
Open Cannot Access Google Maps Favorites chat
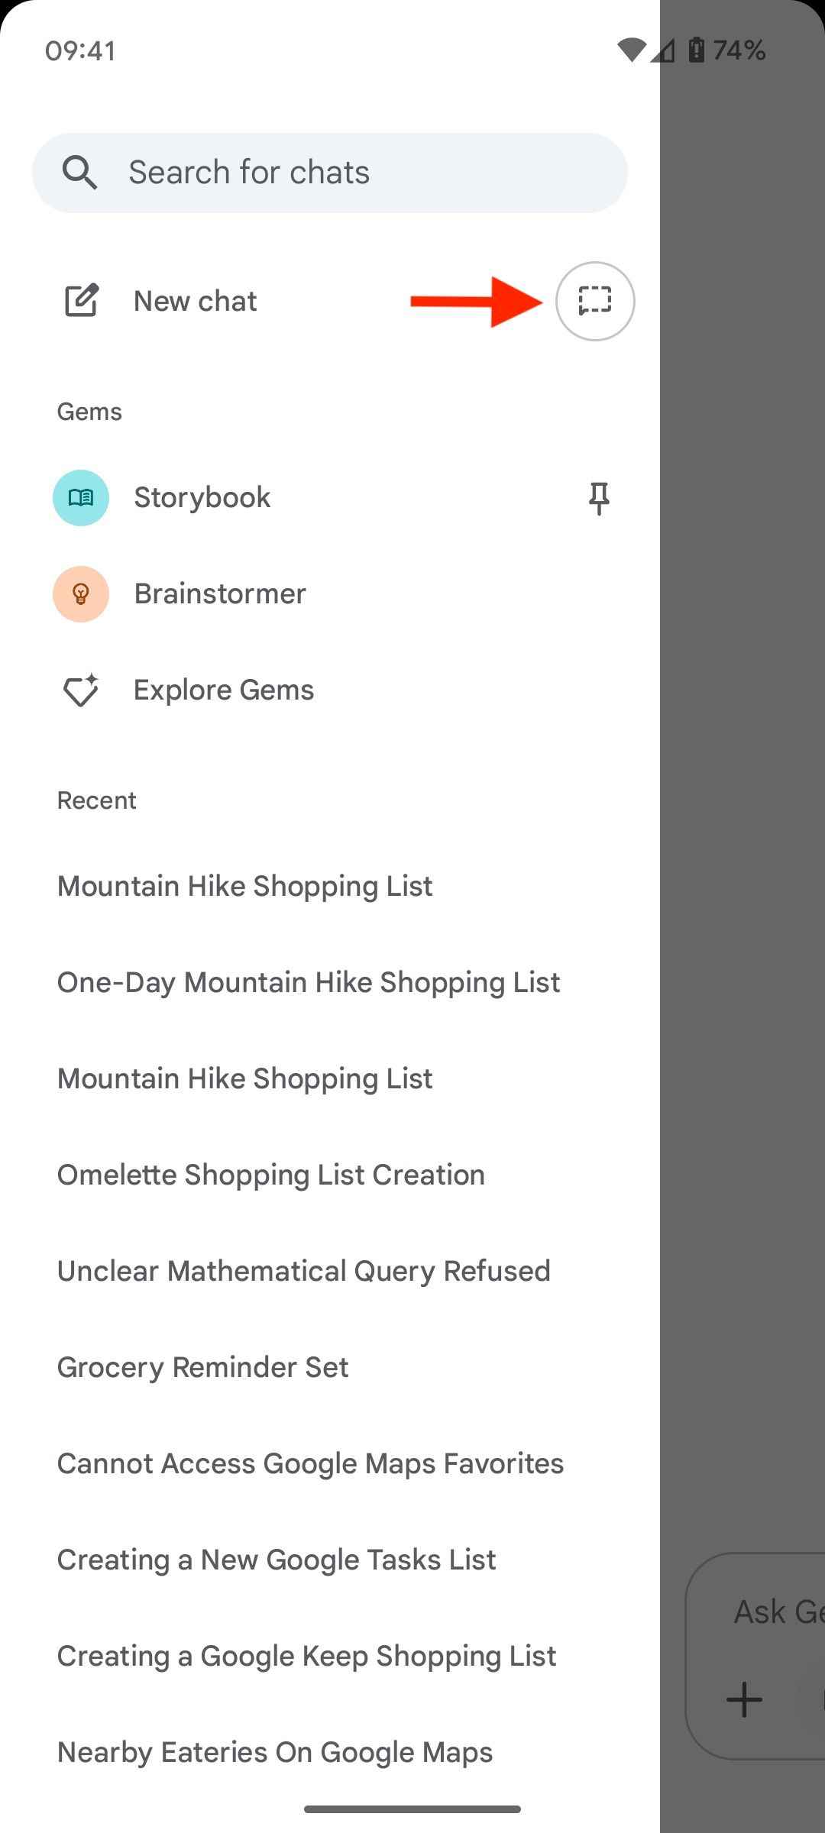(x=310, y=1463)
